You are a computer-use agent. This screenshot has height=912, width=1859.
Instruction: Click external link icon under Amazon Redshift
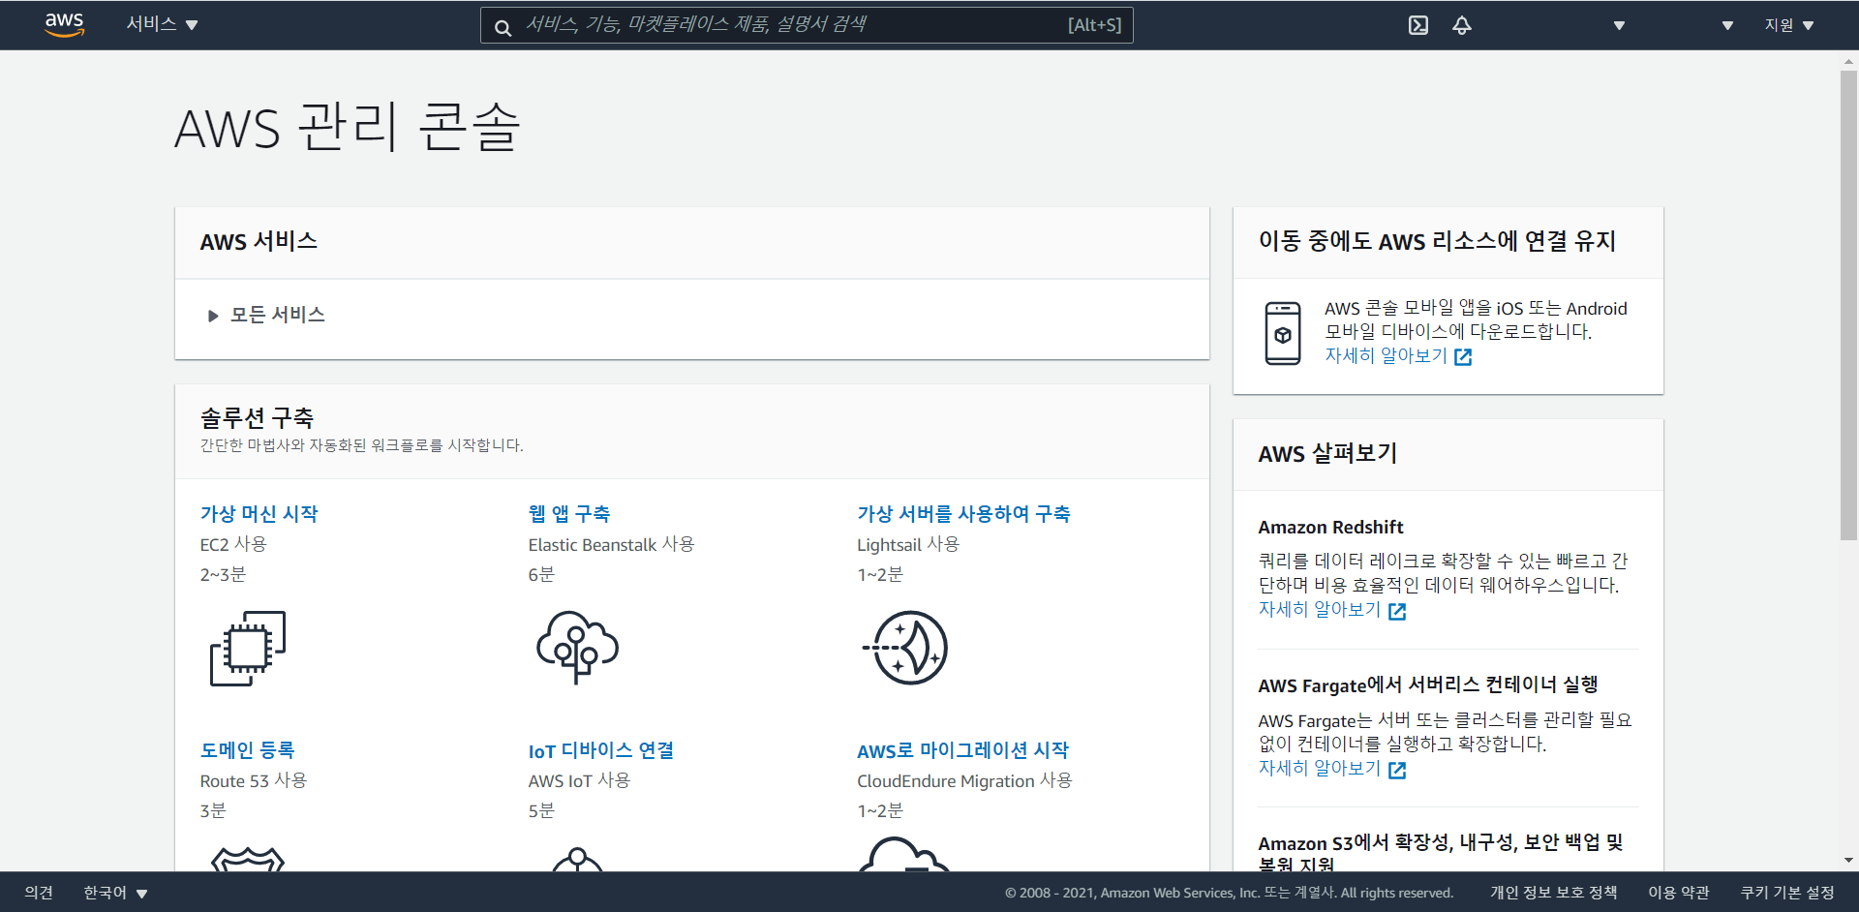1397,611
